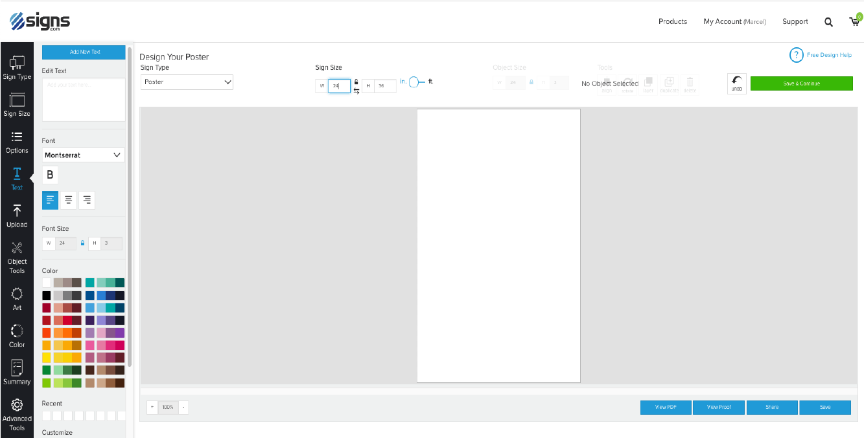This screenshot has width=864, height=438.
Task: Click the green Save & Continue button
Action: point(801,83)
